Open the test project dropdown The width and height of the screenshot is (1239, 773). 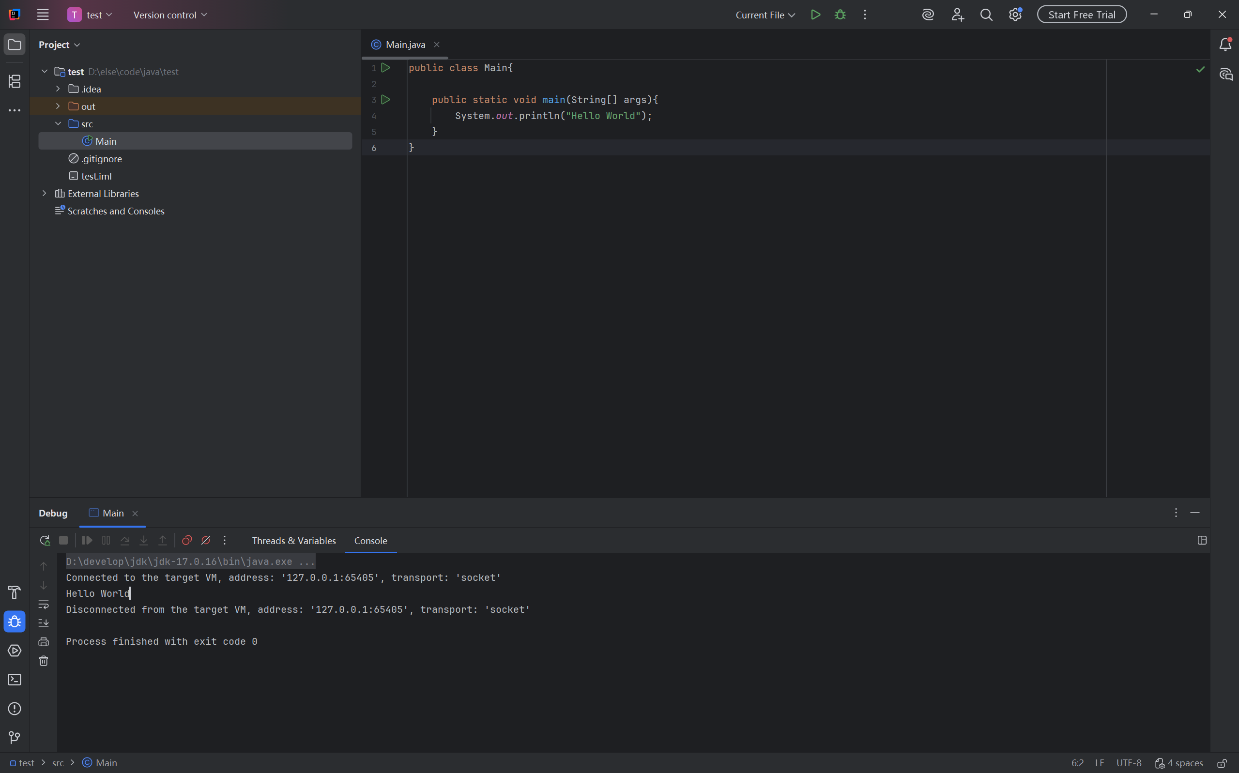point(90,15)
